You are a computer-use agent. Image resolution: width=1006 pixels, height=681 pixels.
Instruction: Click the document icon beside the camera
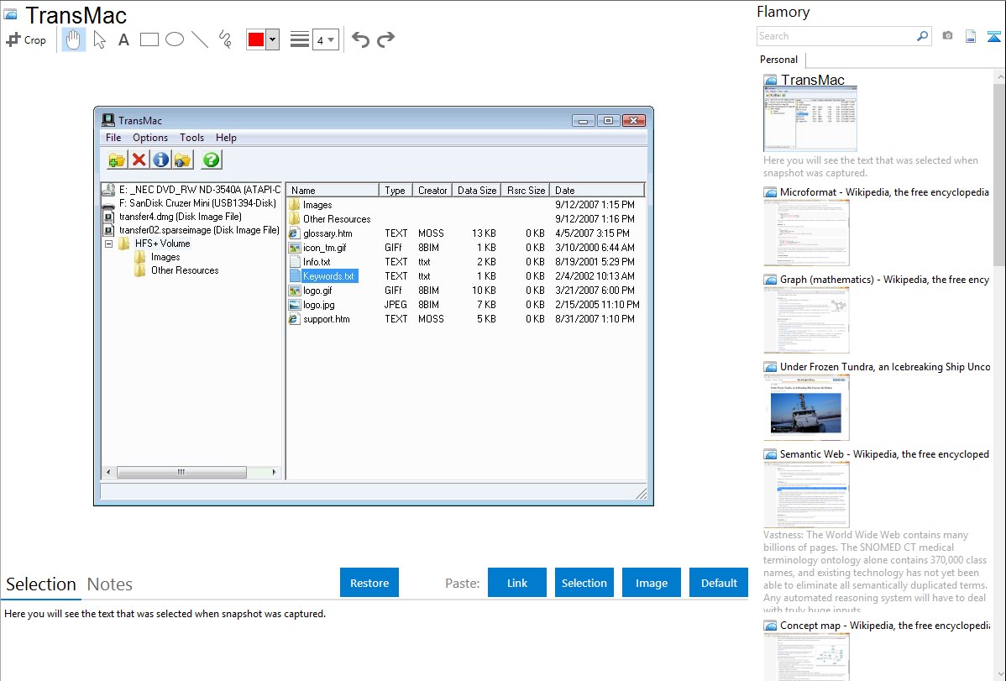tap(971, 36)
